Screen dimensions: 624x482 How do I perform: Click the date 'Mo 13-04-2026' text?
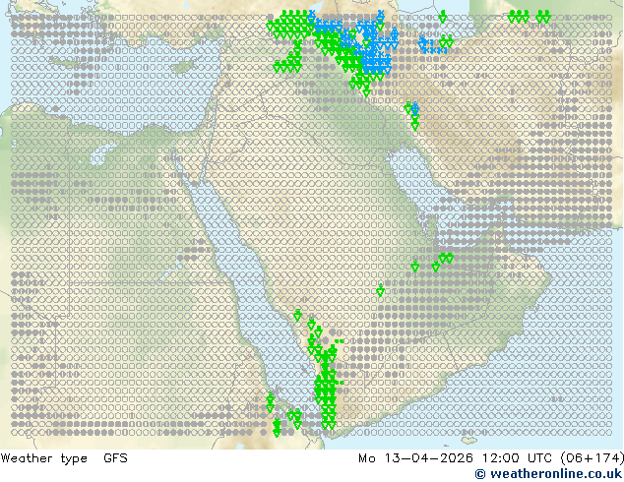click(416, 458)
